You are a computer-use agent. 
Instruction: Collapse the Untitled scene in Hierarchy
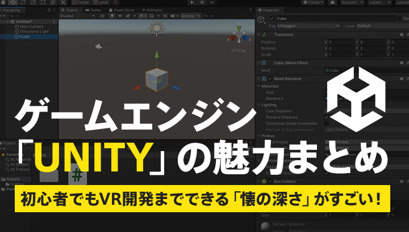click(x=7, y=22)
